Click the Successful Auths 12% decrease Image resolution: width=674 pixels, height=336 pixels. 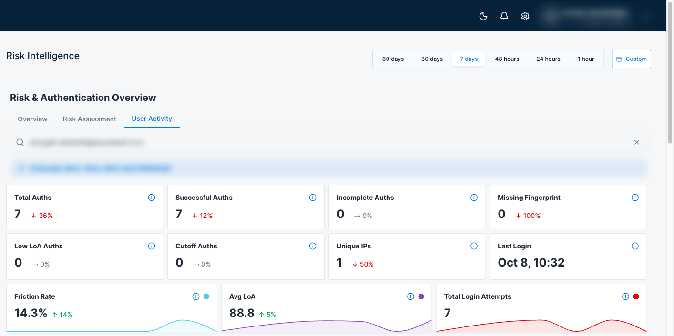click(x=202, y=216)
